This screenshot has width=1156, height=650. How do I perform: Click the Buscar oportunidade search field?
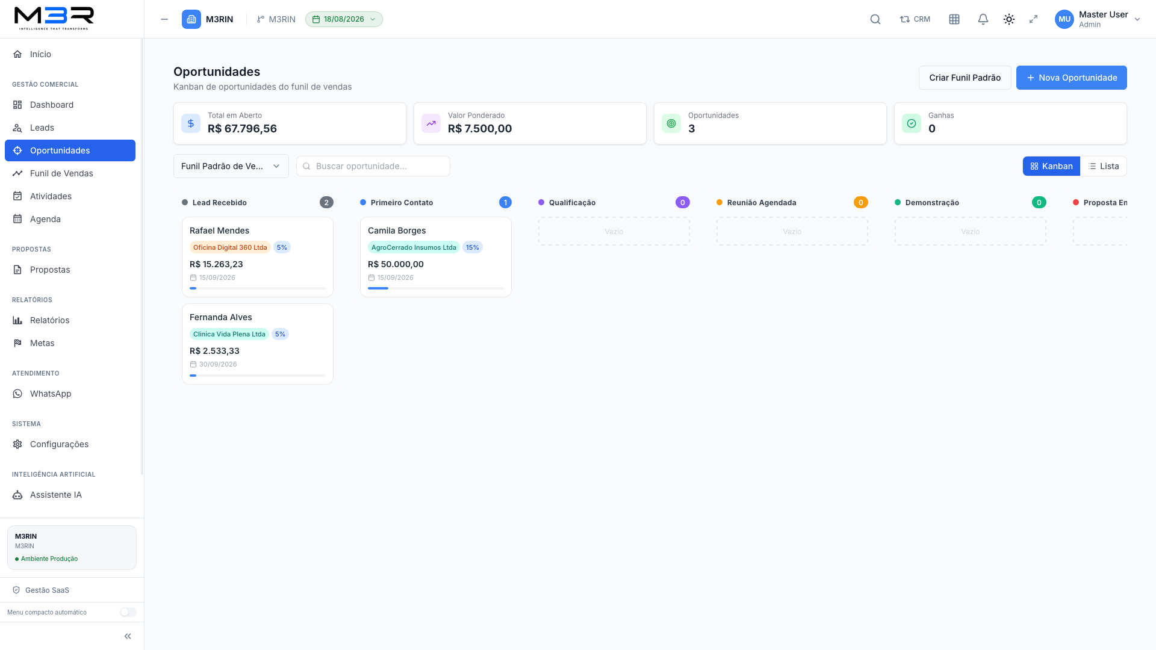[373, 166]
